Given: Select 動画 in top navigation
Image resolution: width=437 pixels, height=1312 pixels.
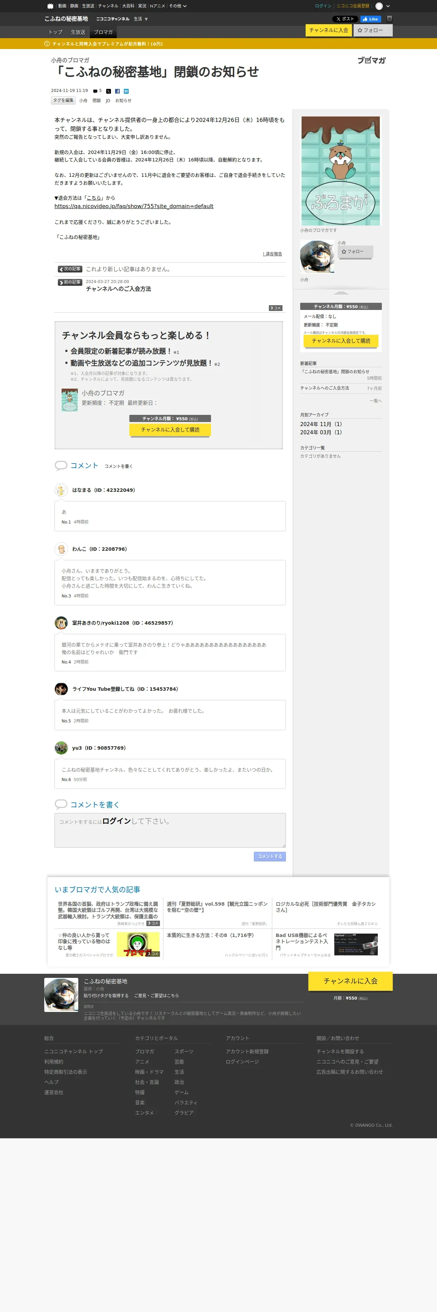Looking at the screenshot, I should [x=62, y=6].
